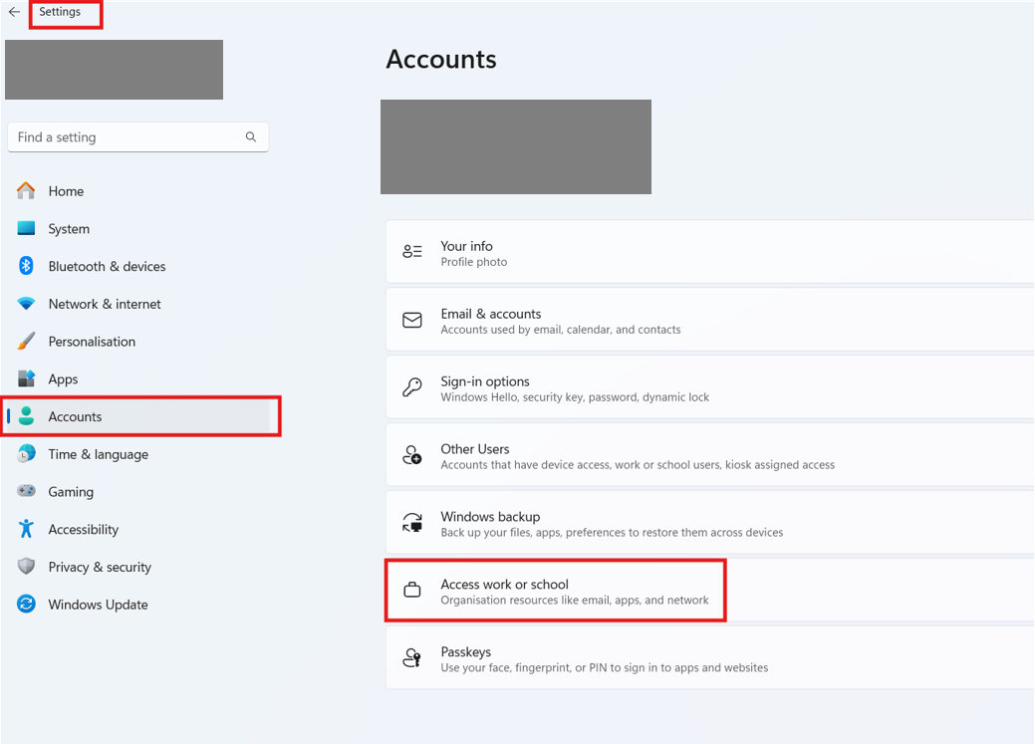Open Windows backup settings
Screen dimensions: 1035x744
coord(710,523)
